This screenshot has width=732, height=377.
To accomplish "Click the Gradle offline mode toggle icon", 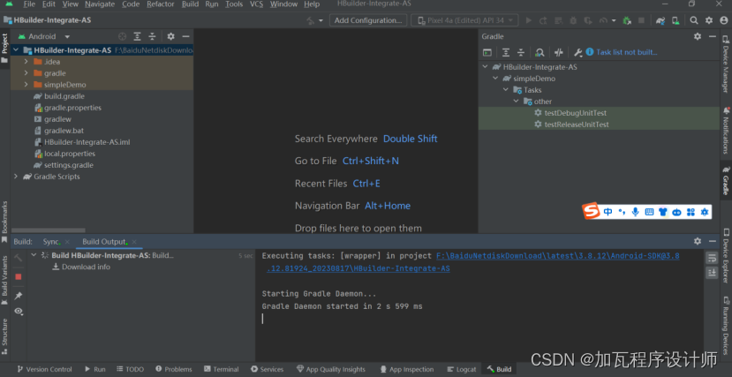I will pos(558,52).
